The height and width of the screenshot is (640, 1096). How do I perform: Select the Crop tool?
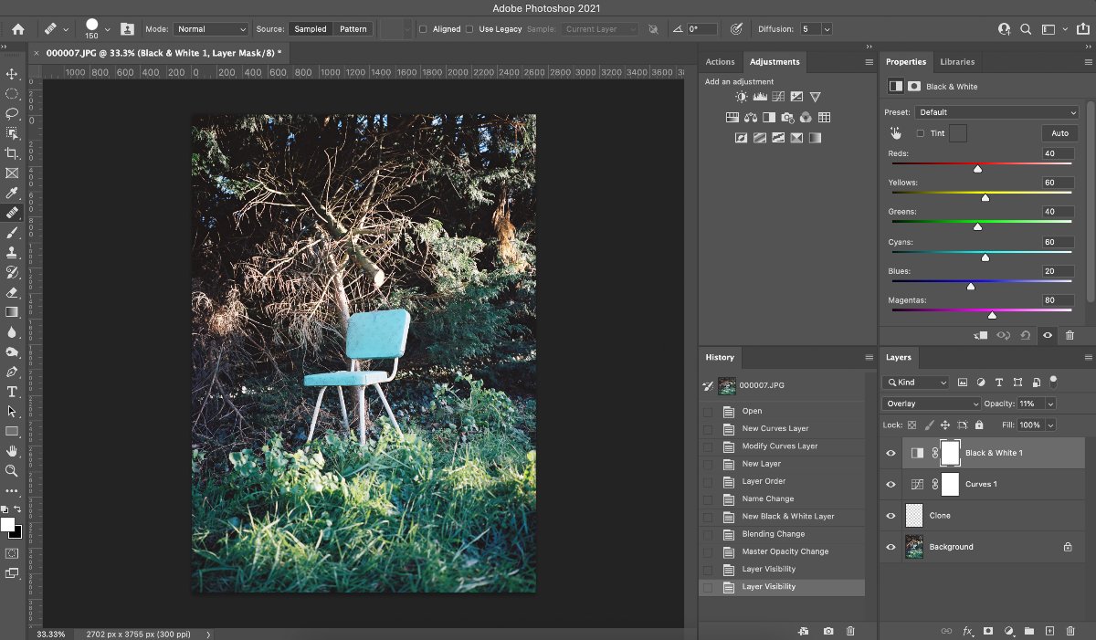(13, 153)
